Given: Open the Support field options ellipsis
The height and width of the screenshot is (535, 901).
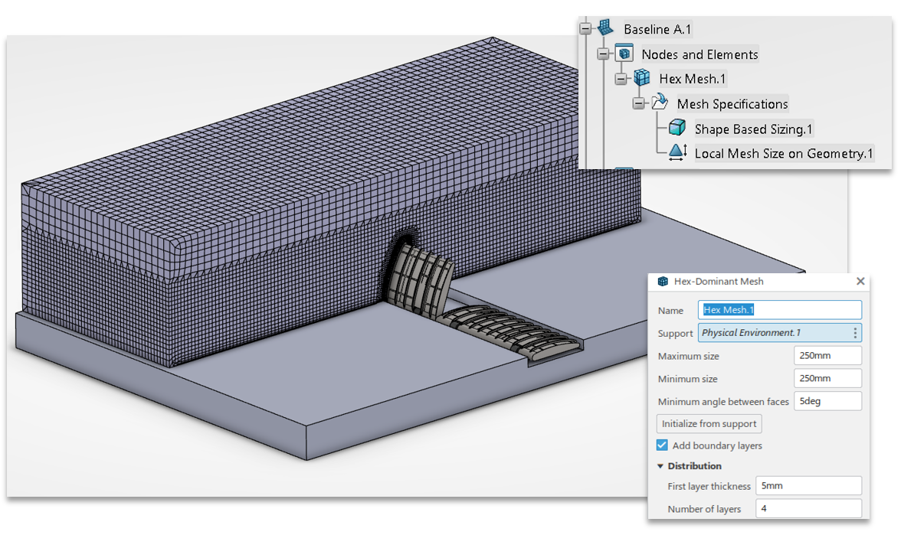Looking at the screenshot, I should [x=856, y=332].
